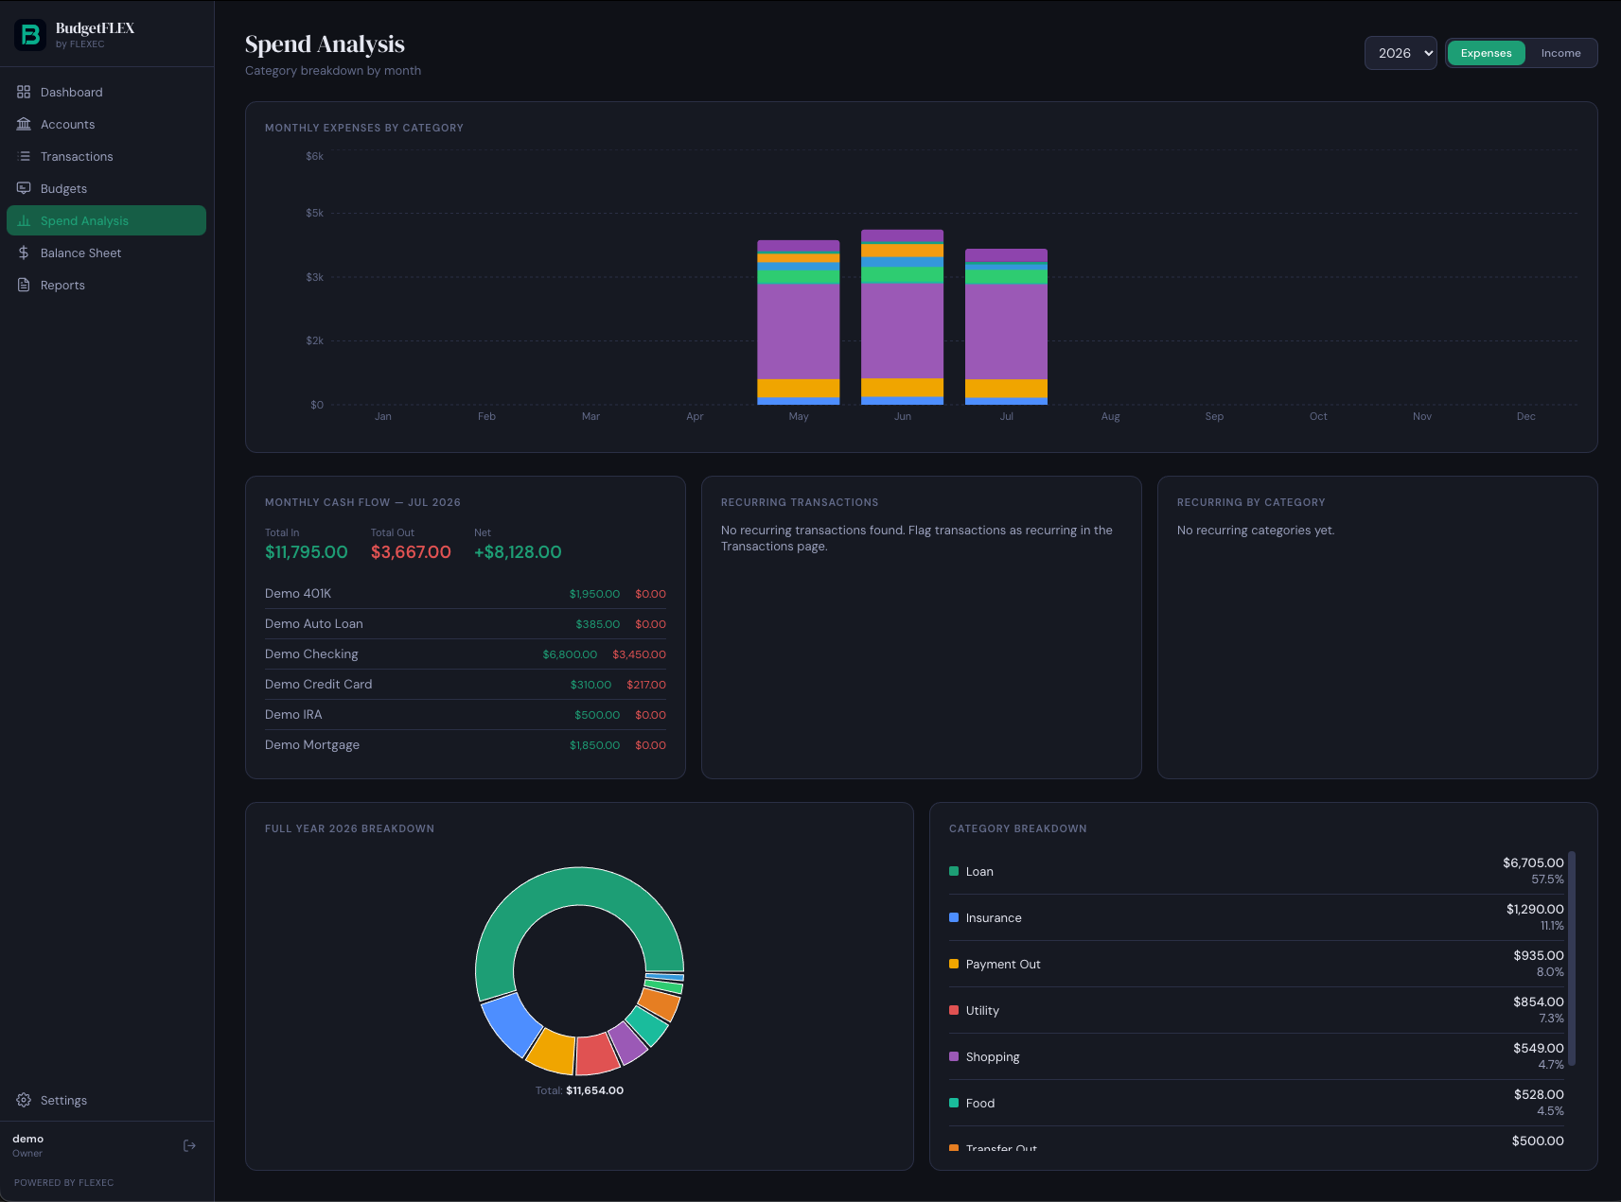1621x1202 pixels.
Task: Click the Total In $11,795.00 value
Action: [x=307, y=552]
